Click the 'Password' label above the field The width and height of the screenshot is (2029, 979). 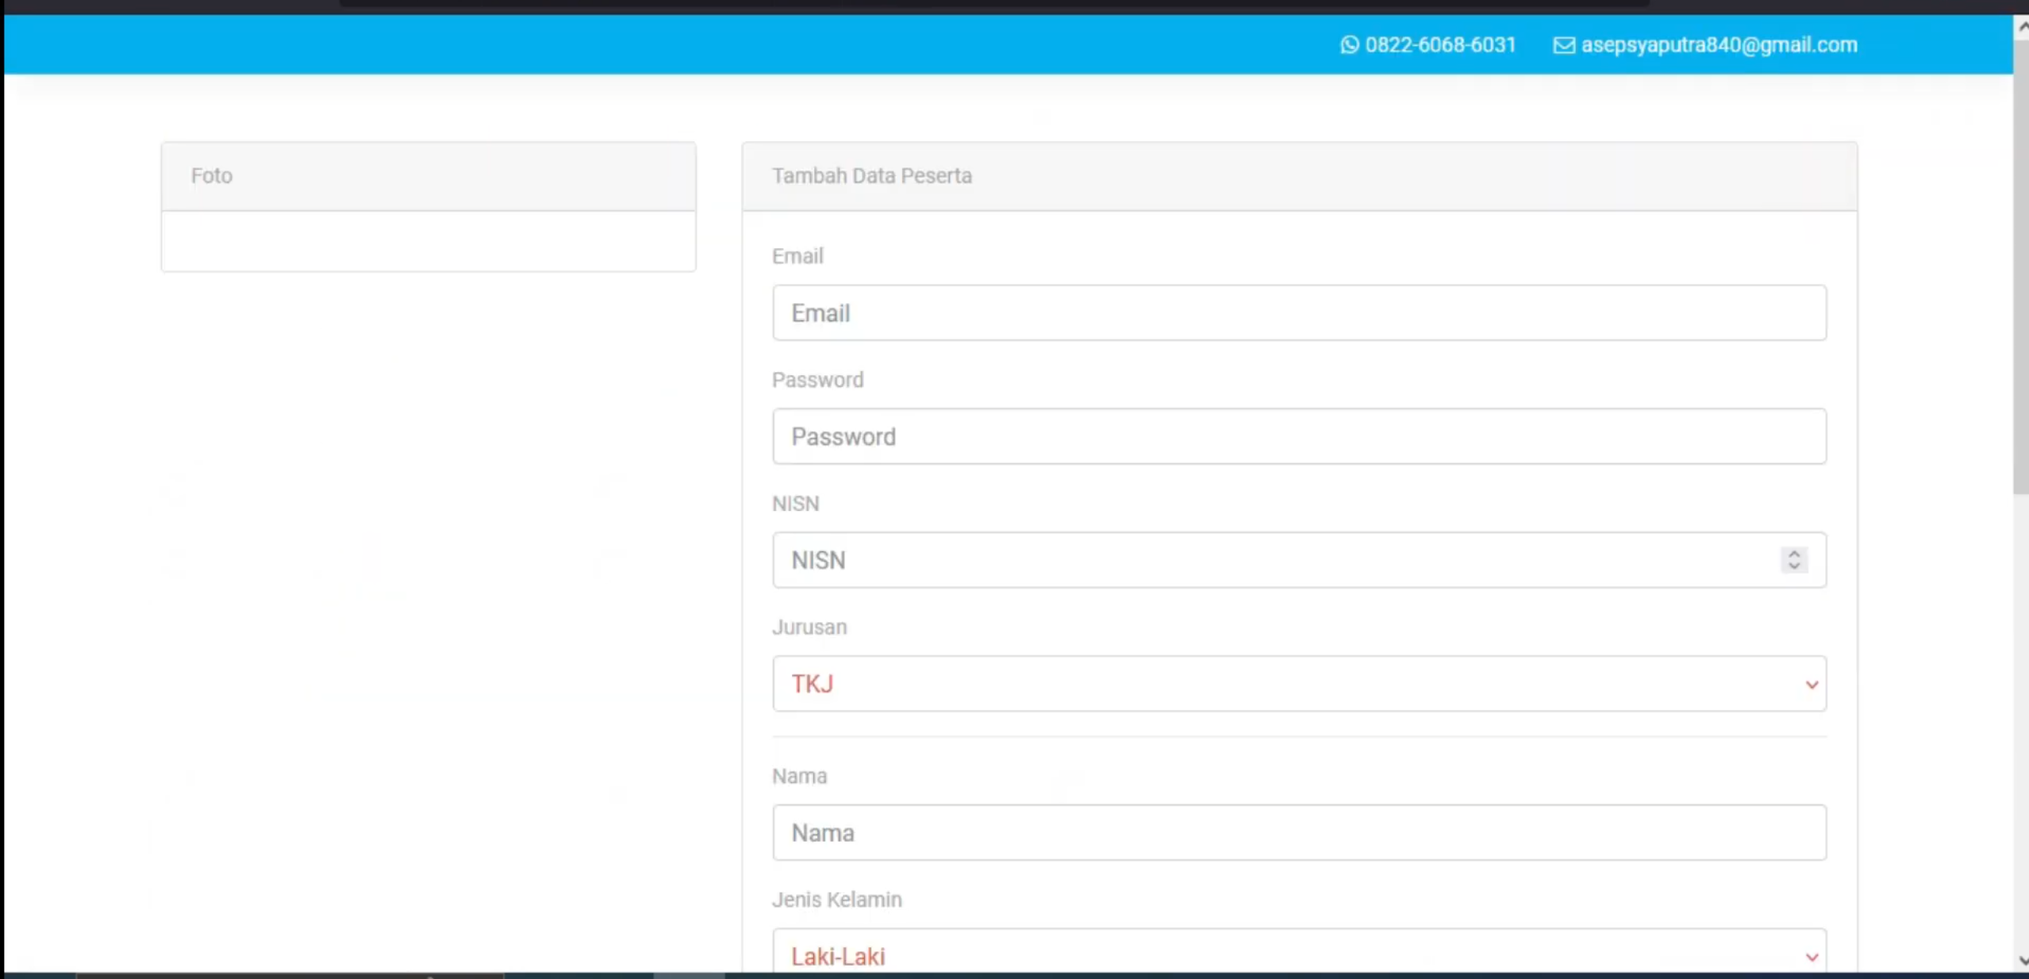(817, 380)
